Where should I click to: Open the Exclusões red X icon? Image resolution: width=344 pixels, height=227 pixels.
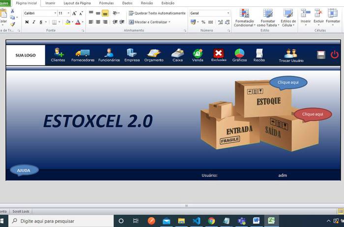pos(219,53)
